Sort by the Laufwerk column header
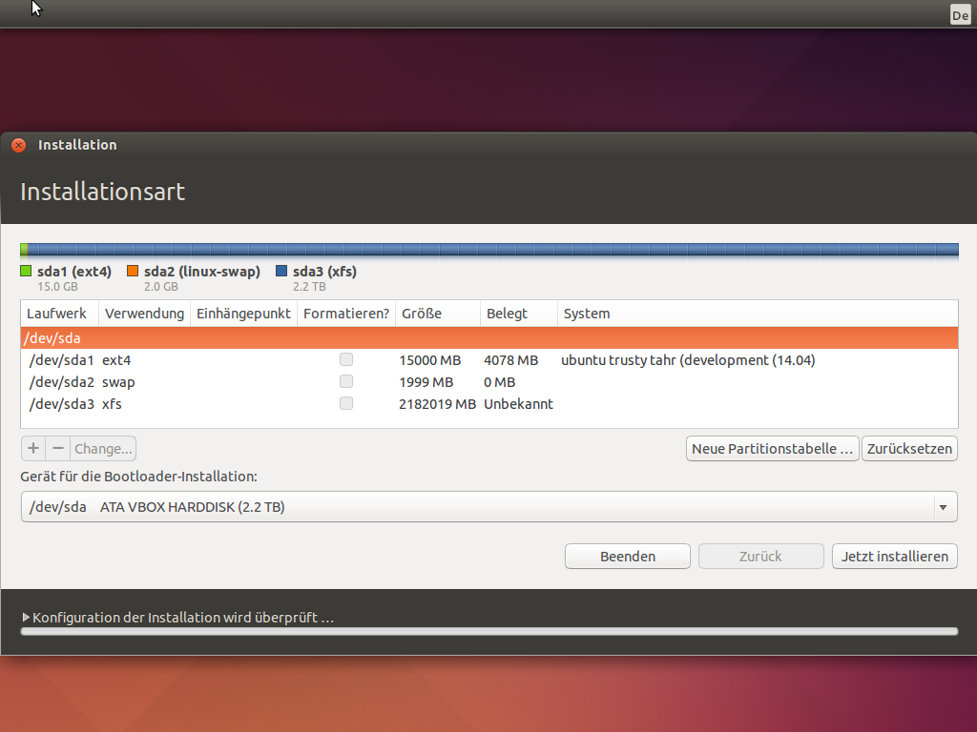Screen dimensions: 977x732 tap(58, 314)
